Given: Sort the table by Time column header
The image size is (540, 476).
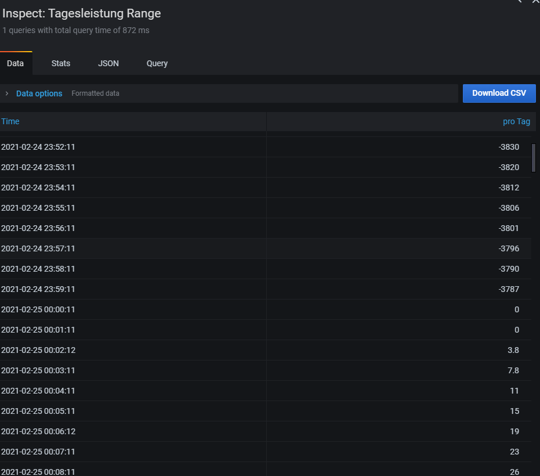Looking at the screenshot, I should point(10,121).
